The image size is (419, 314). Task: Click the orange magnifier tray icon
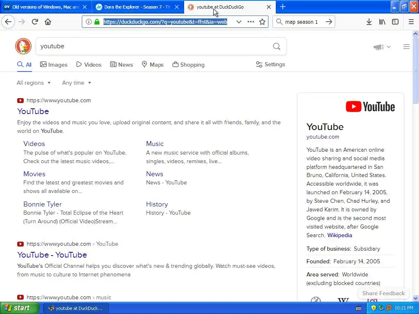point(389,308)
